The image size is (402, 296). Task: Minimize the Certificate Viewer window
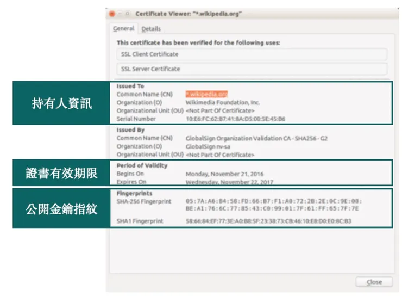tap(120, 14)
